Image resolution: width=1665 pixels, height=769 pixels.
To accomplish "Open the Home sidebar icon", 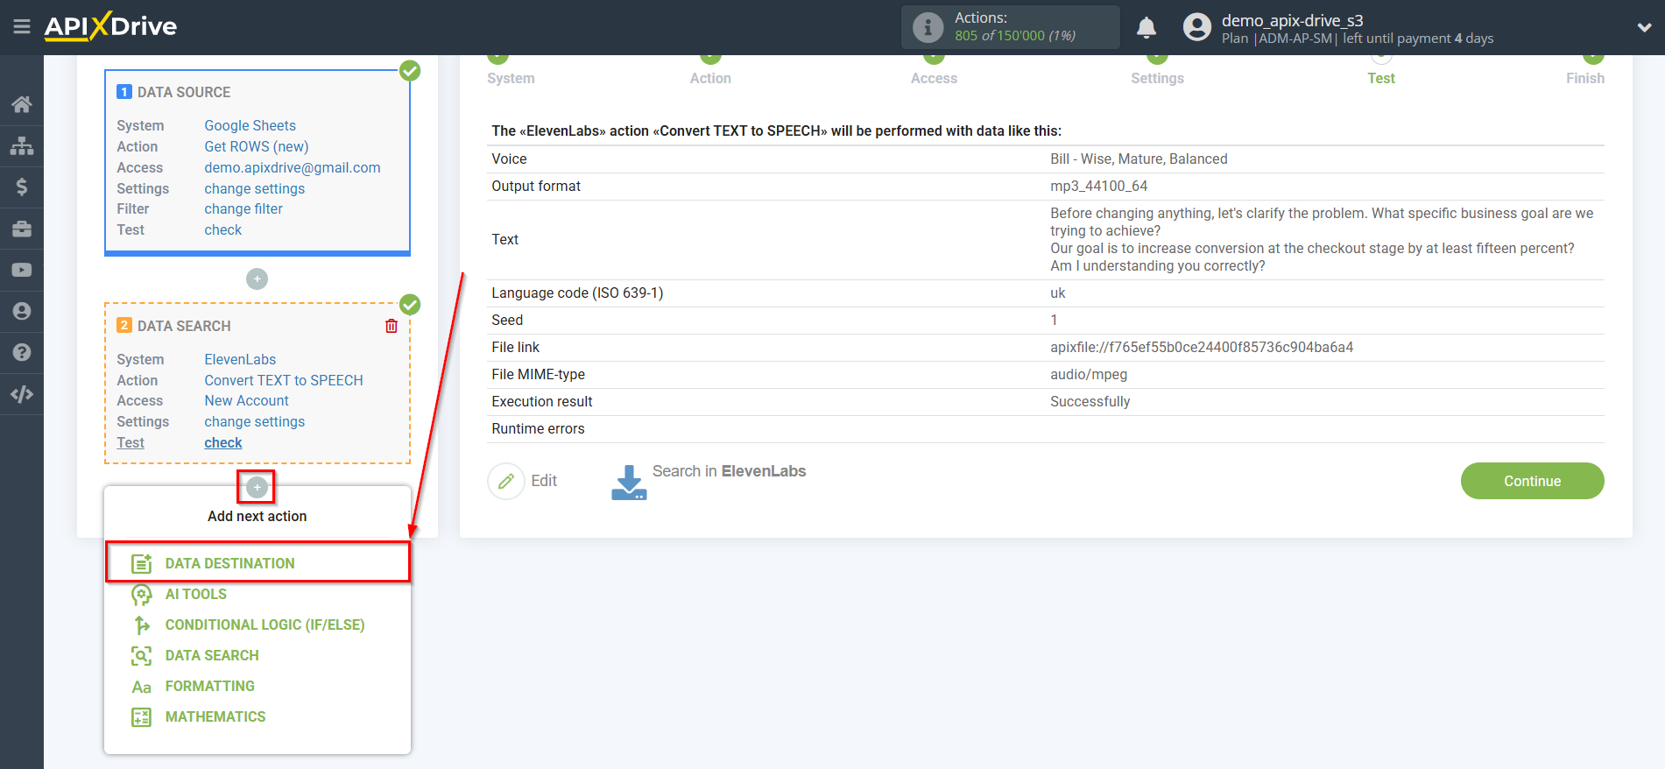I will pos(22,104).
